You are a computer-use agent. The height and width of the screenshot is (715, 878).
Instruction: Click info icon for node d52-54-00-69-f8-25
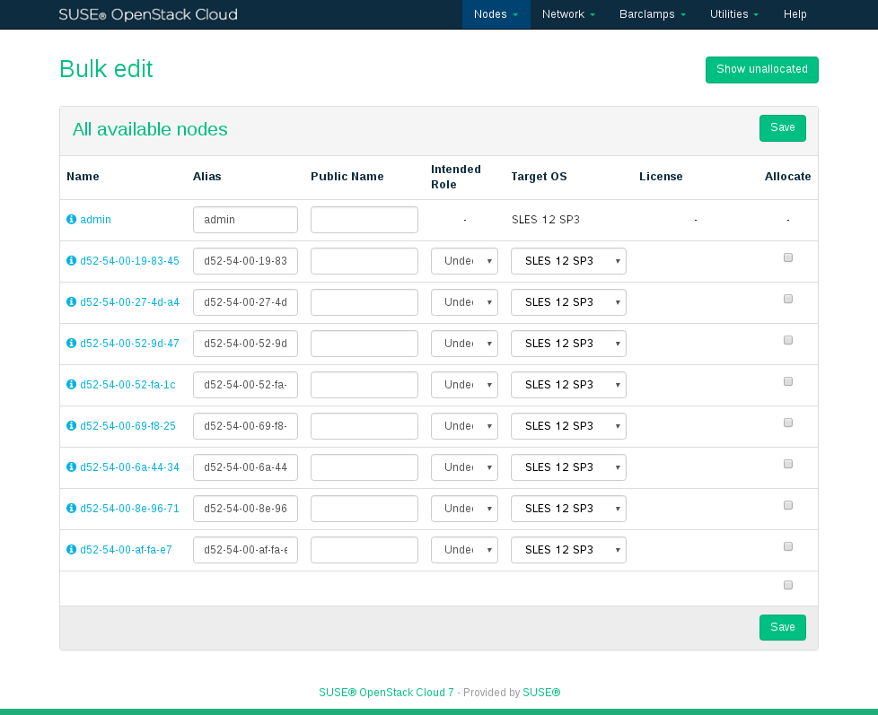click(72, 426)
